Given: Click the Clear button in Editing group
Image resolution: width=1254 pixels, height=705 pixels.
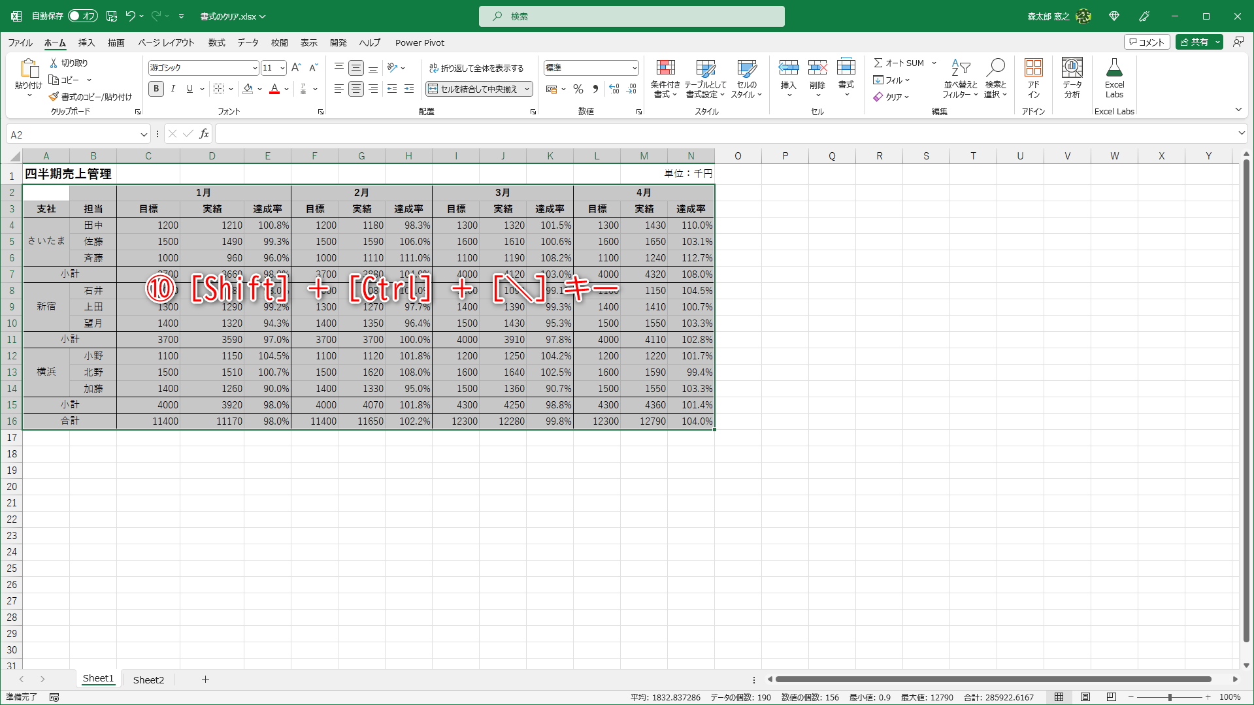Looking at the screenshot, I should tap(891, 97).
